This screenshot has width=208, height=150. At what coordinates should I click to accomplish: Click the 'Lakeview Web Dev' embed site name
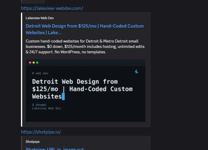40,18
